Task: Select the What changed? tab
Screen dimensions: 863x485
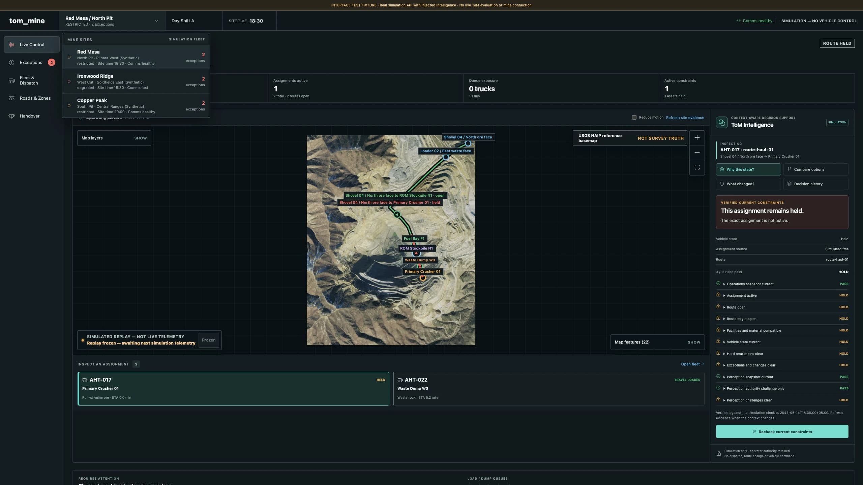Action: click(748, 184)
